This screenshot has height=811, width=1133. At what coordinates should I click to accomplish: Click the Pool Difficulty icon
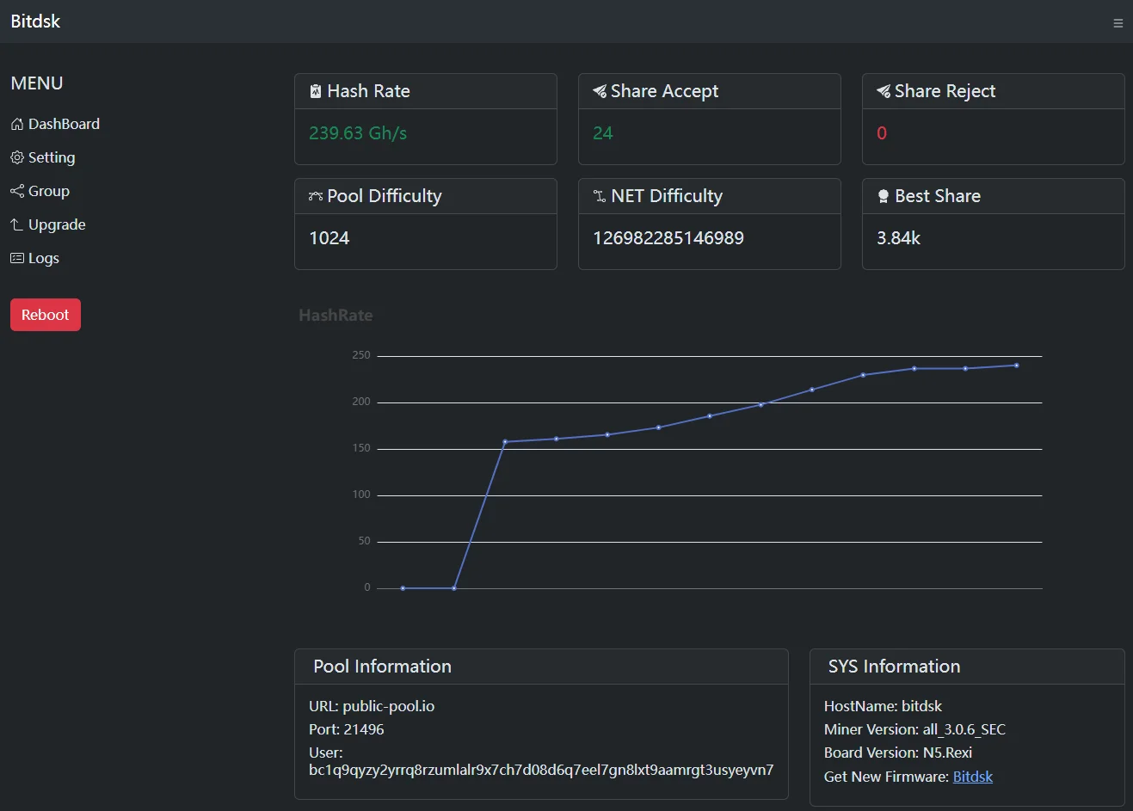pos(316,197)
